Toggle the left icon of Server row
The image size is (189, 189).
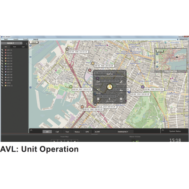[x=2, y=53]
